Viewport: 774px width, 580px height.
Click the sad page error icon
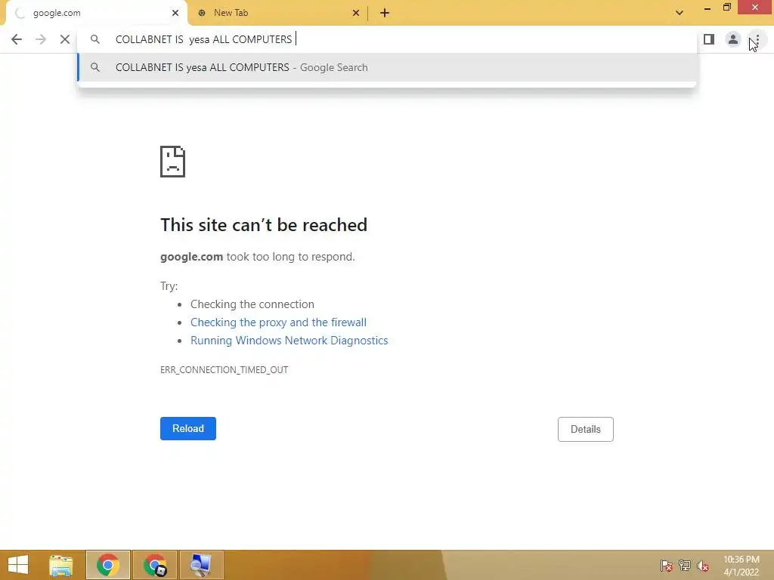pyautogui.click(x=172, y=162)
